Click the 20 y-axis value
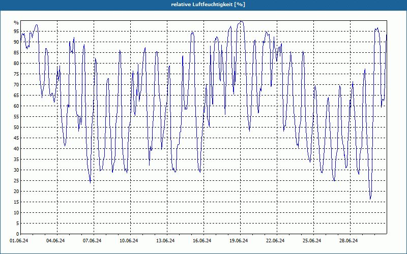 coord(16,192)
